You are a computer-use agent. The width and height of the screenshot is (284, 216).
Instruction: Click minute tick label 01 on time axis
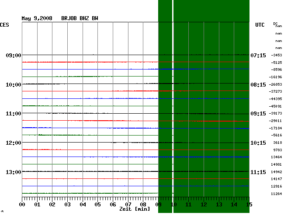click(x=37, y=205)
